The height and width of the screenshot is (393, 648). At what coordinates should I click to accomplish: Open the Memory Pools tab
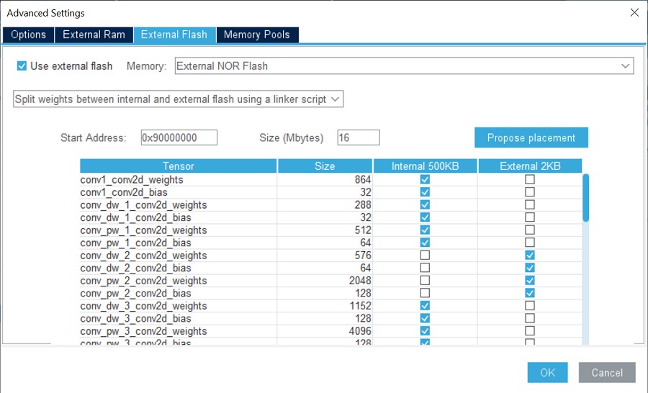point(256,35)
